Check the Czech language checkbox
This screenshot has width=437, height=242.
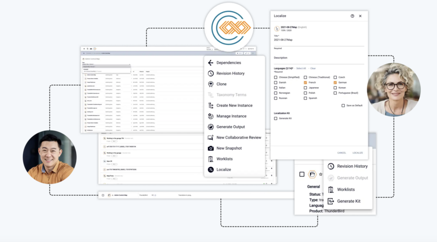tap(335, 77)
